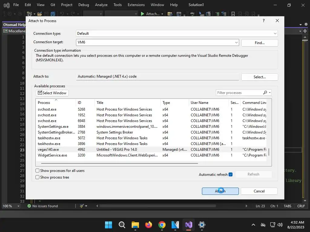Open the Attach... toolbar dropdown arrow
The image size is (310, 232).
[162, 14]
